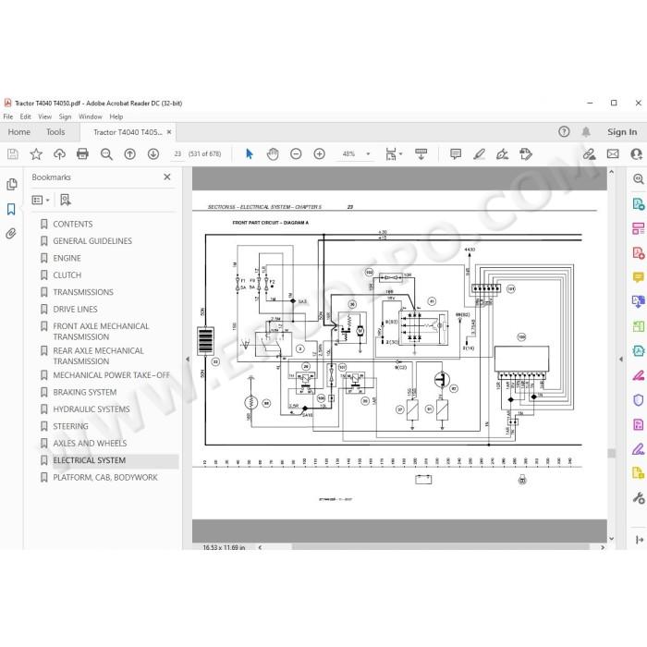The image size is (647, 647).
Task: Jump to CONTENTS bookmark
Action: click(73, 224)
